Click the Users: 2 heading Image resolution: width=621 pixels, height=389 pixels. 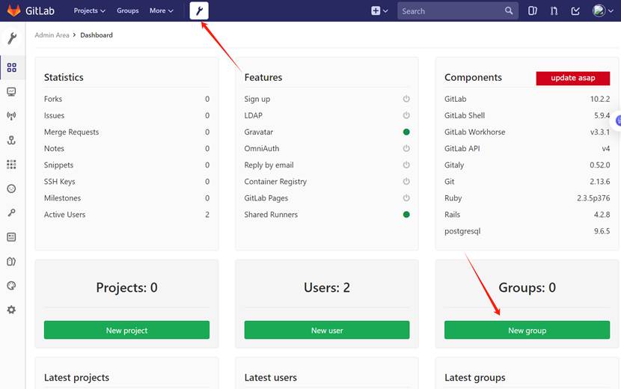(327, 287)
